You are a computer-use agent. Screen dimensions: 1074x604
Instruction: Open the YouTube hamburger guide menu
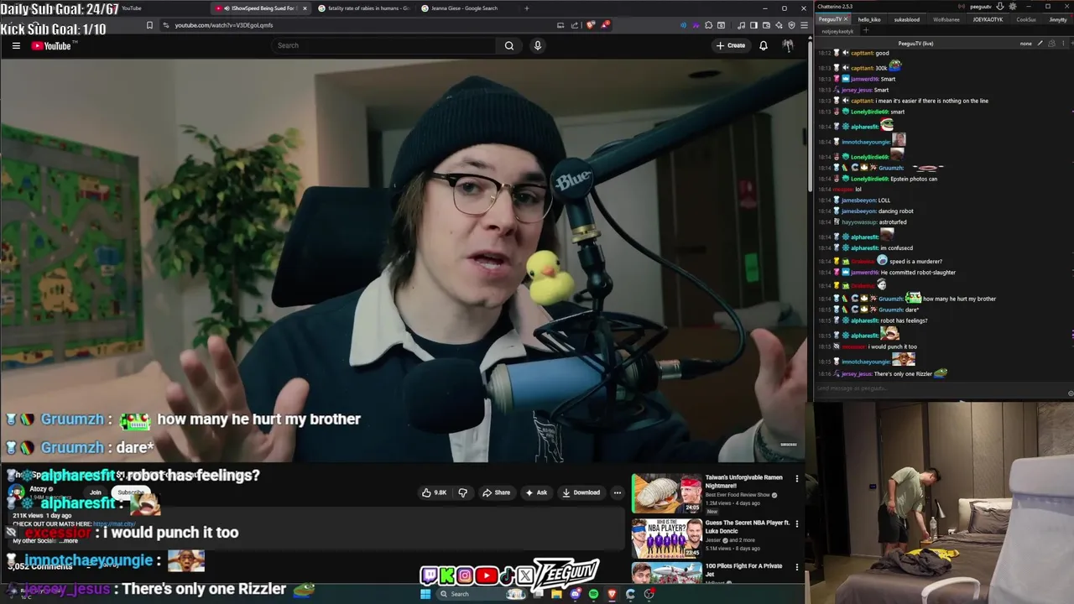pyautogui.click(x=16, y=45)
